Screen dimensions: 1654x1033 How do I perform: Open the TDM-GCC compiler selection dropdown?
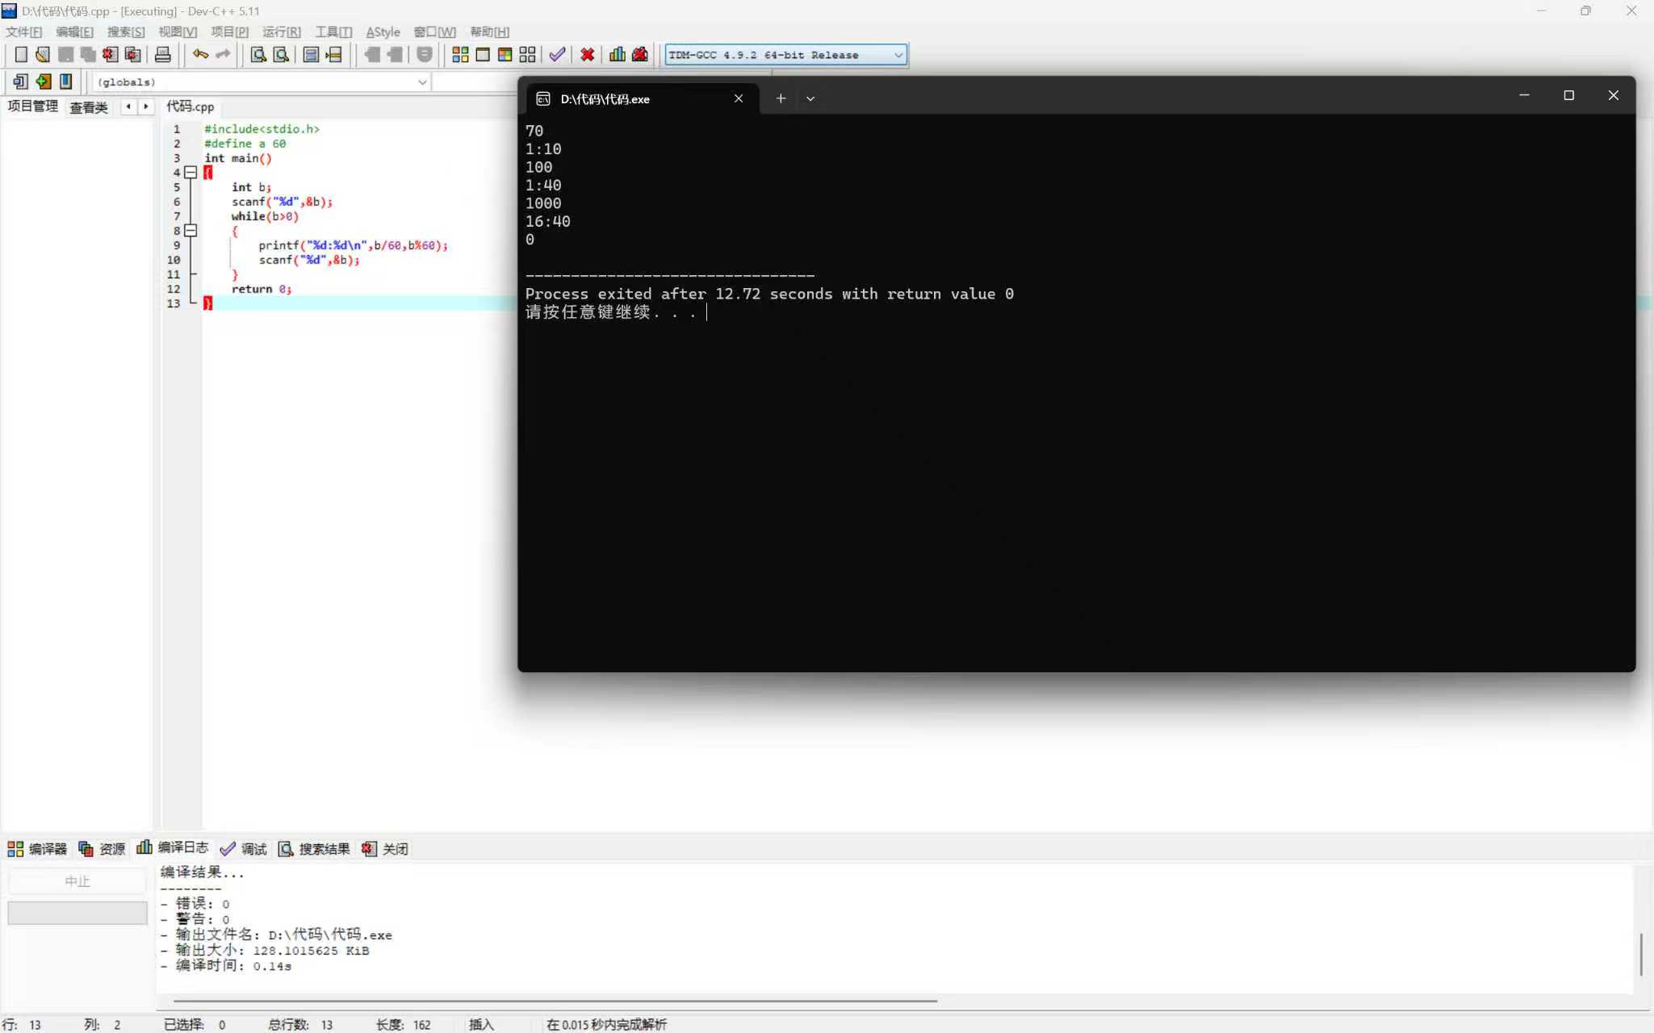(898, 55)
